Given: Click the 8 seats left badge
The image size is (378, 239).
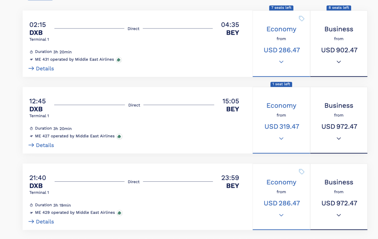Looking at the screenshot, I should click(x=339, y=8).
